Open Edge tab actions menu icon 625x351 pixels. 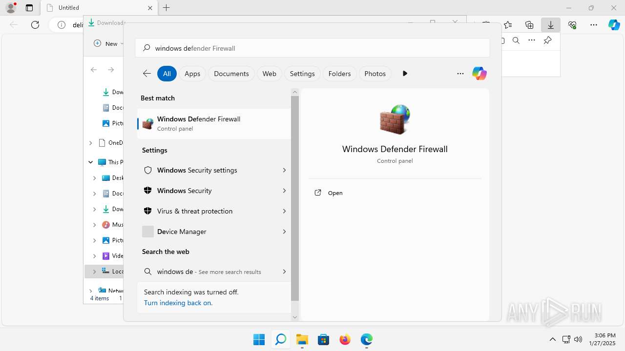click(x=29, y=8)
